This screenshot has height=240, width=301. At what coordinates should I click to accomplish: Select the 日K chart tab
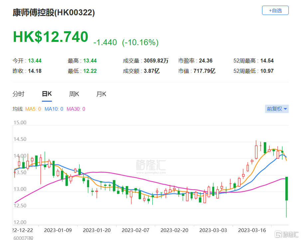point(47,94)
